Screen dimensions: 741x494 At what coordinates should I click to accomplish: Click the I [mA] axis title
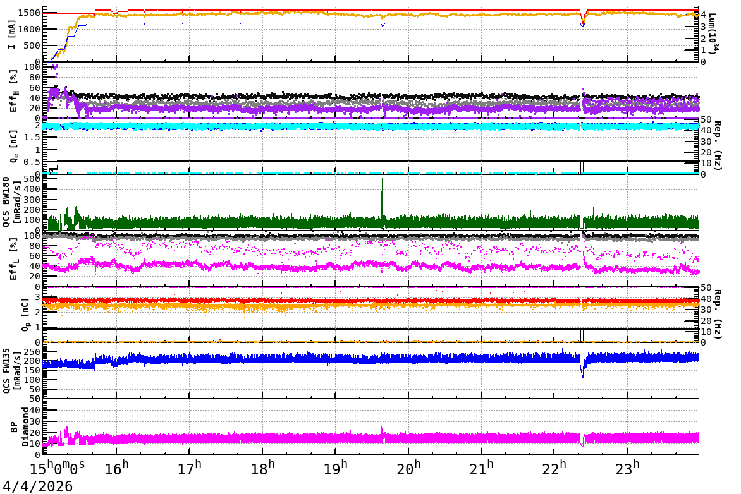click(12, 34)
